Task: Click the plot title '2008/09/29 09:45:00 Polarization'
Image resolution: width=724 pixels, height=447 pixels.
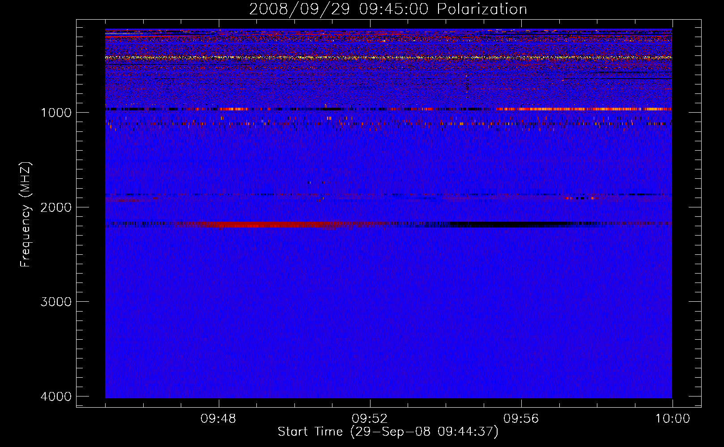Action: (388, 9)
